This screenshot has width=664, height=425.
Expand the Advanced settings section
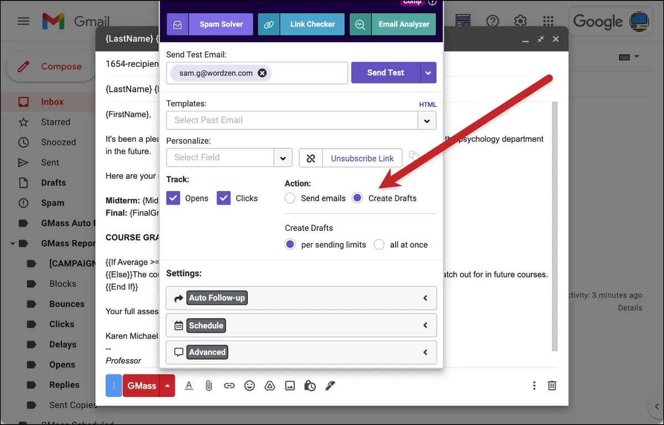pos(301,352)
